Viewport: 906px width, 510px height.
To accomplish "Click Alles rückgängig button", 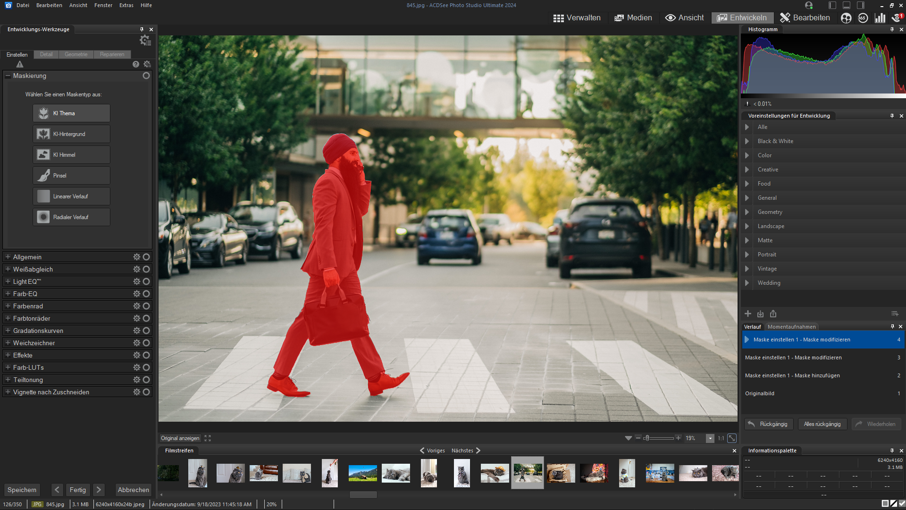I will pyautogui.click(x=822, y=424).
